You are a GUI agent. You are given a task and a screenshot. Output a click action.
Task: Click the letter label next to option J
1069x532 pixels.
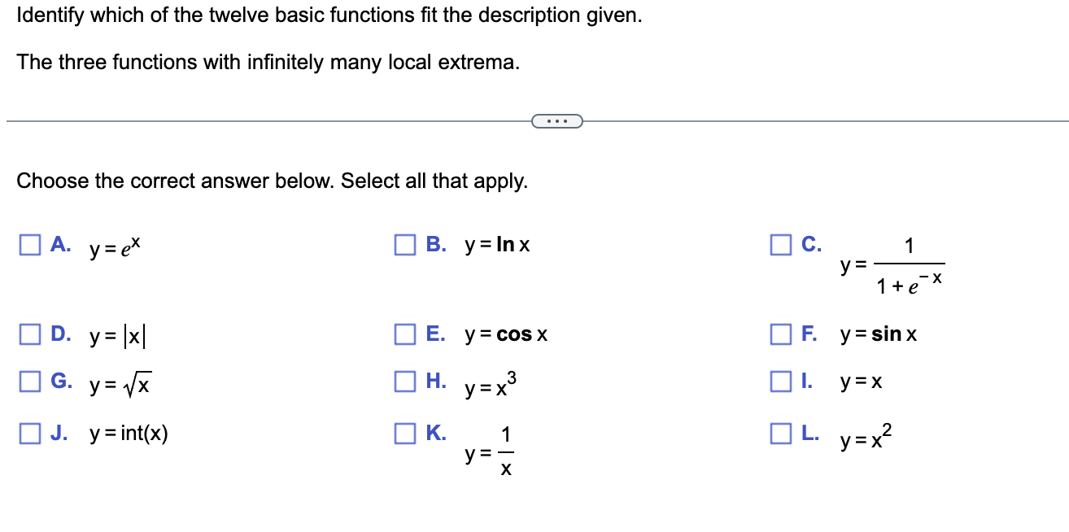coord(60,433)
